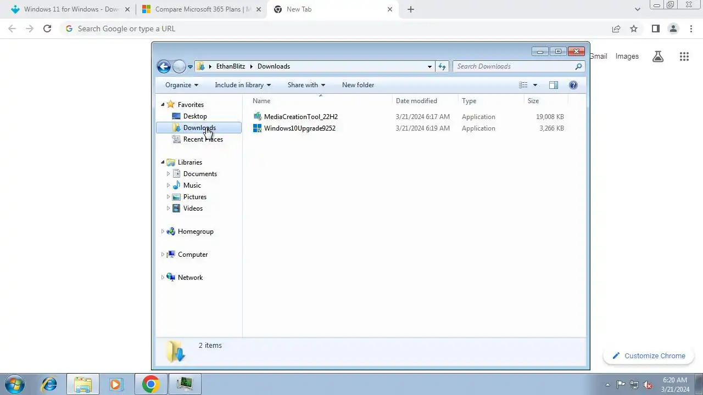Sort by the Name column header
Viewport: 703px width, 395px height.
coord(321,101)
